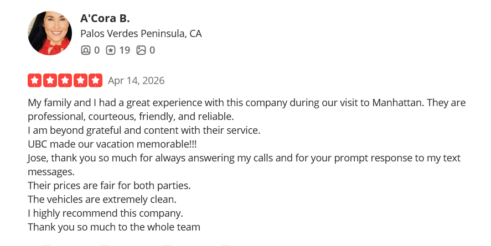Click the Palos Verdes Peninsula, CA location

[x=141, y=34]
